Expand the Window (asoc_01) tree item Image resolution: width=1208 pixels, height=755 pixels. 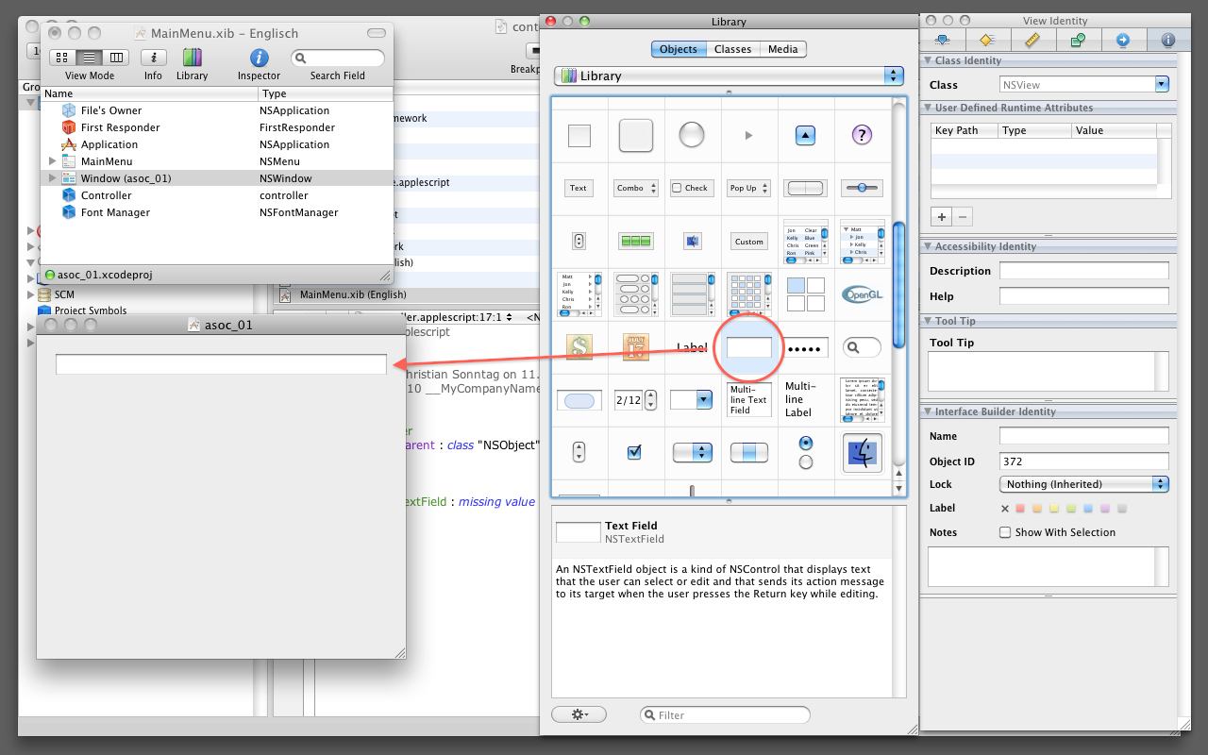[53, 178]
